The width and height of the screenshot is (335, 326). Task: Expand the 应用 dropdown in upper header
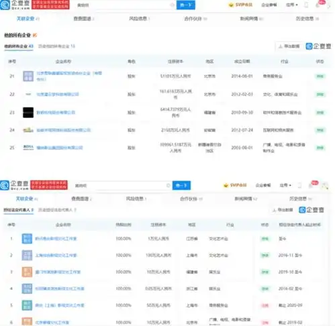(292, 5)
